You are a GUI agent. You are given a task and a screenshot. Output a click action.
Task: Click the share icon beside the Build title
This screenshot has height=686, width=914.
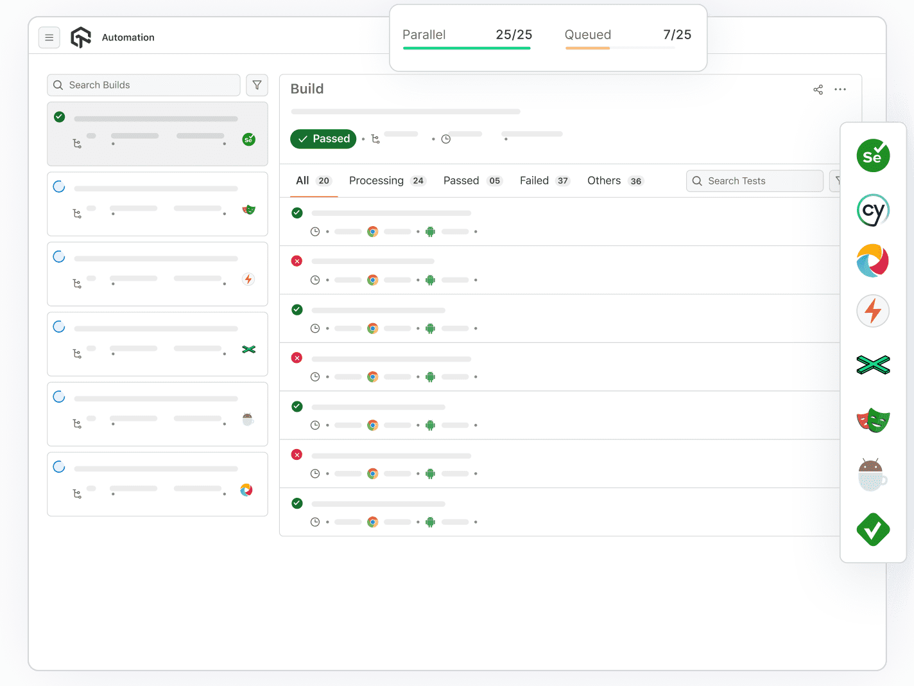[x=818, y=90]
